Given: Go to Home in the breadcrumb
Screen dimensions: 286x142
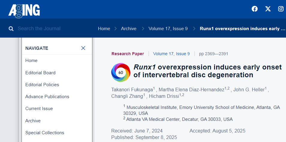Looking at the screenshot, I should 104,29.
